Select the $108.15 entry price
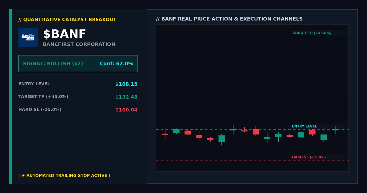 [x=126, y=84]
